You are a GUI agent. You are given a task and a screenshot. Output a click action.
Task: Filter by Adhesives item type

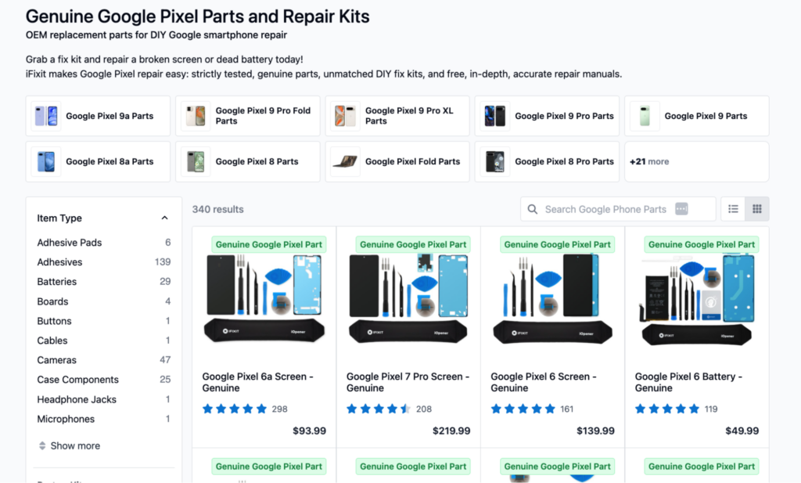tap(59, 262)
